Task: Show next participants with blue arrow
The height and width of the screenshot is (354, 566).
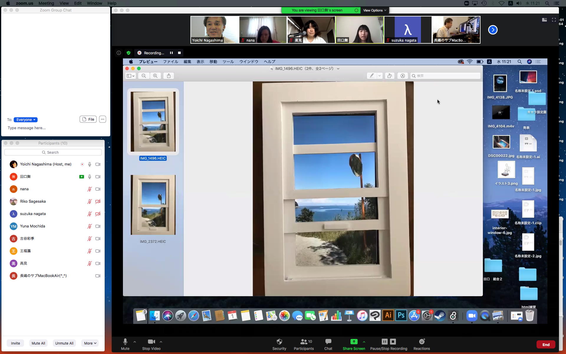Action: pos(493,30)
